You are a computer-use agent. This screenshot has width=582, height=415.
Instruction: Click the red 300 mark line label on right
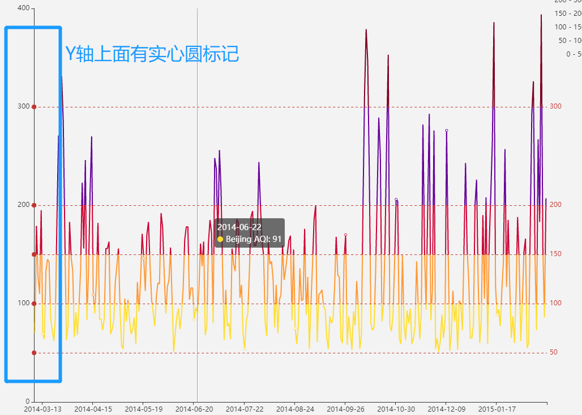coord(555,106)
